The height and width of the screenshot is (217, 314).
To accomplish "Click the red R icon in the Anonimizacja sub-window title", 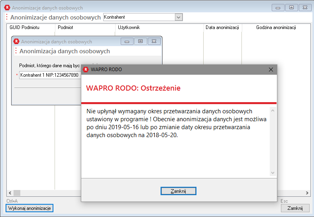I will click(x=16, y=41).
